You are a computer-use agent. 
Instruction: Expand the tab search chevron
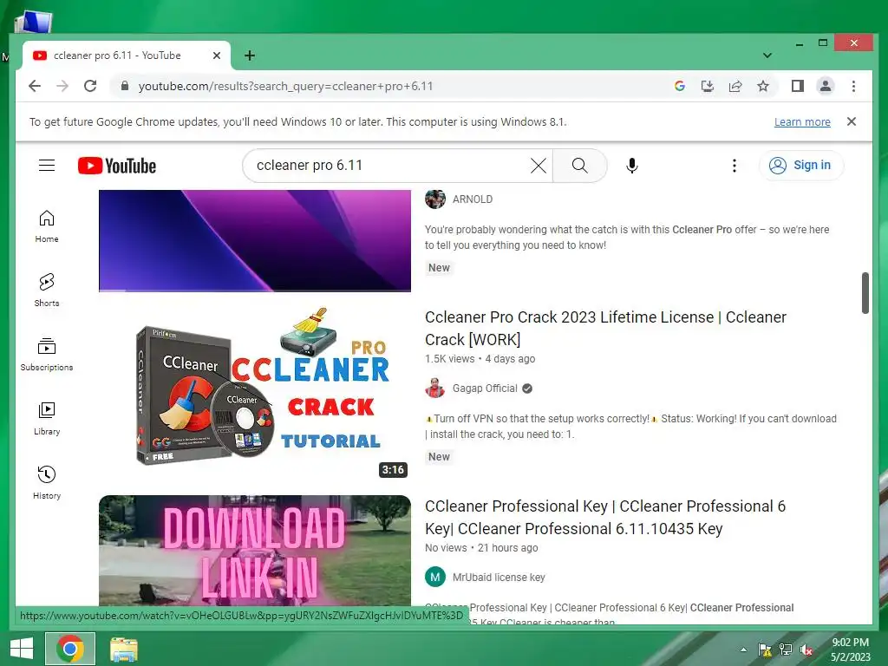(x=767, y=55)
